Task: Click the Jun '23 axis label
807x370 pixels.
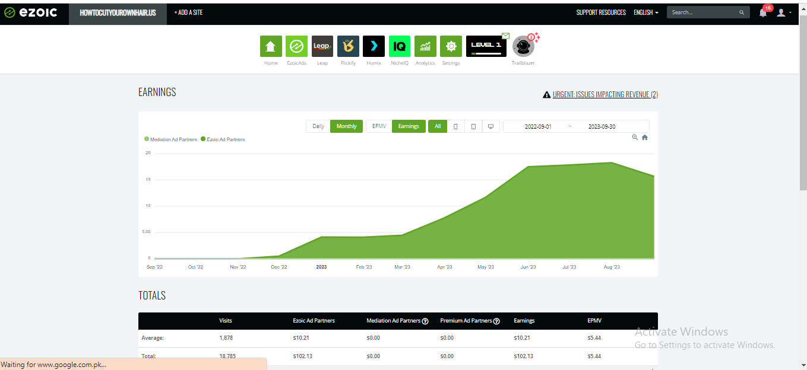Action: [528, 267]
